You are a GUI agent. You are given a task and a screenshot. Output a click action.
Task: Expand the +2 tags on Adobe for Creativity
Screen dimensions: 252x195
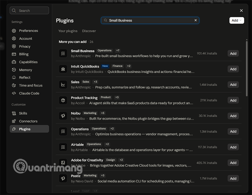coord(121,160)
